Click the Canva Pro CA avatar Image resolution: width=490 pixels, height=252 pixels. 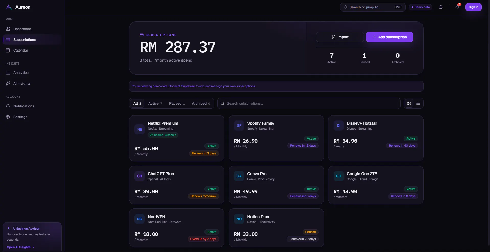pyautogui.click(x=239, y=176)
